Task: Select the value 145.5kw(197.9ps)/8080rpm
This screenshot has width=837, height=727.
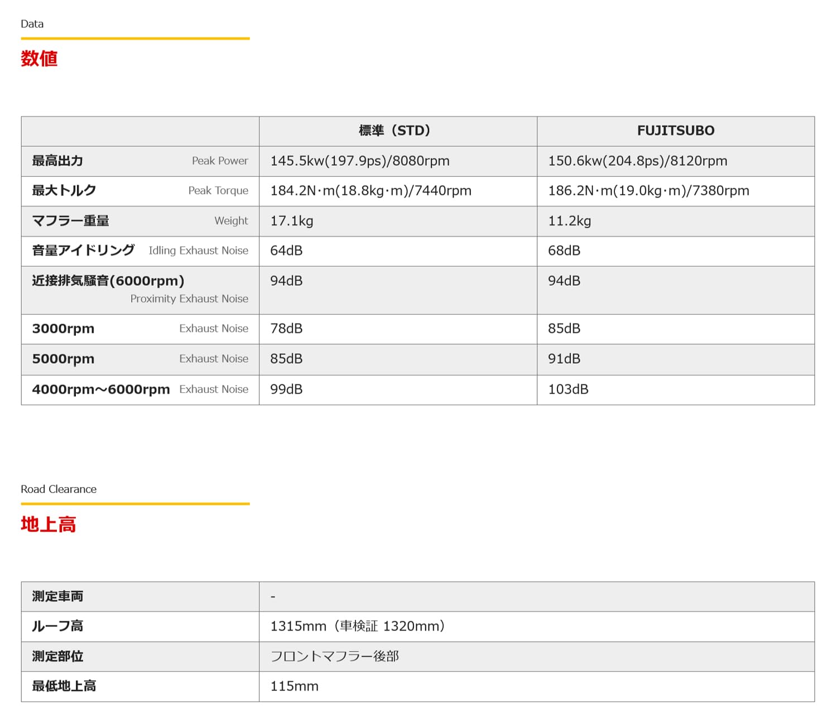Action: click(x=360, y=161)
